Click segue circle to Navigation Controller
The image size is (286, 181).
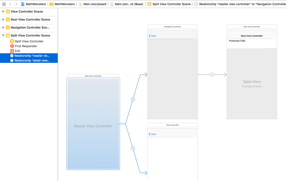[x=133, y=99]
